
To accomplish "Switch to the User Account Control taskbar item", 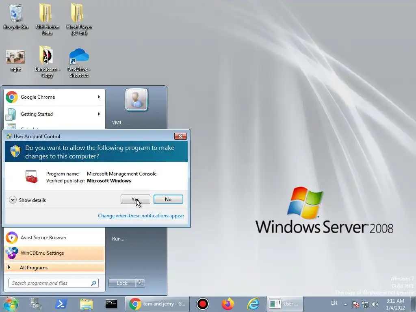I will pos(284,304).
